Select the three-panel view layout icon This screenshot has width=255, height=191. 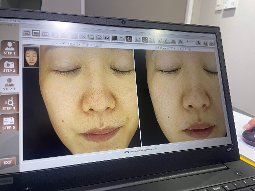pyautogui.click(x=45, y=34)
